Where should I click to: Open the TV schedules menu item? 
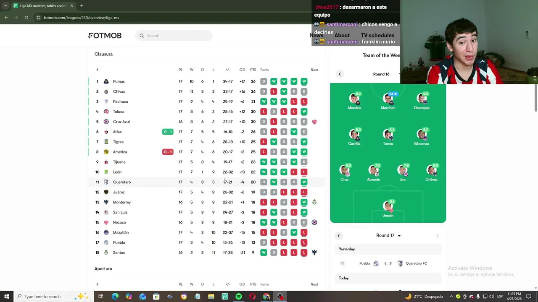(x=377, y=35)
